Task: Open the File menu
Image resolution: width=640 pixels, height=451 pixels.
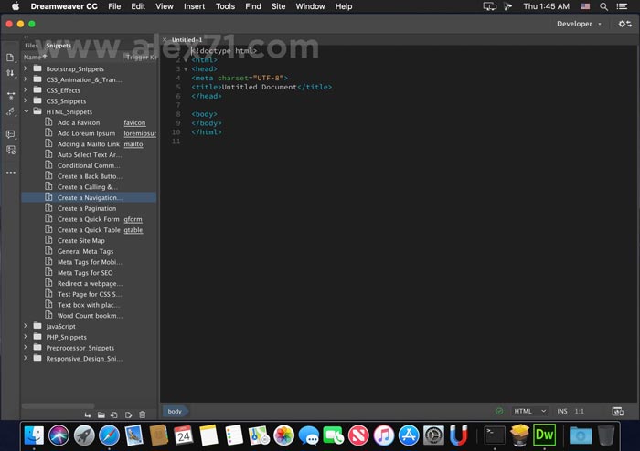Action: tap(114, 6)
